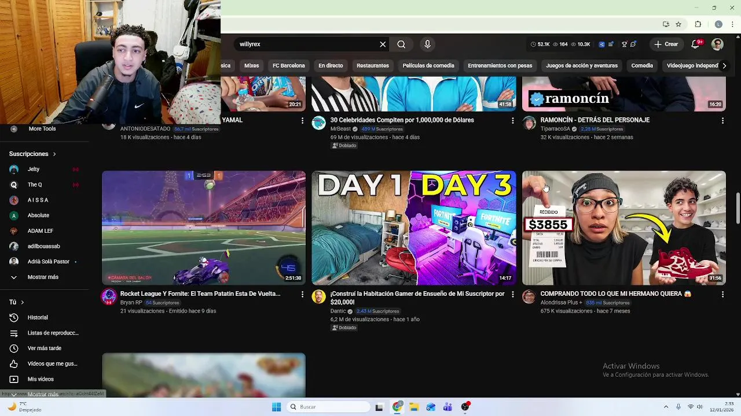The height and width of the screenshot is (416, 741).
Task: Click the Chrome profile circle icon
Action: click(x=718, y=24)
